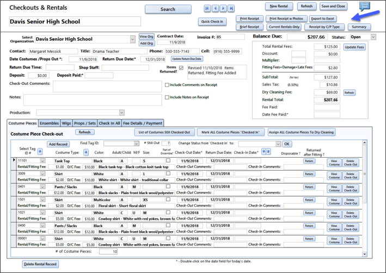This screenshot has width=386, height=273.
Task: Open the Fee Details / Payment tab
Action: (x=143, y=123)
